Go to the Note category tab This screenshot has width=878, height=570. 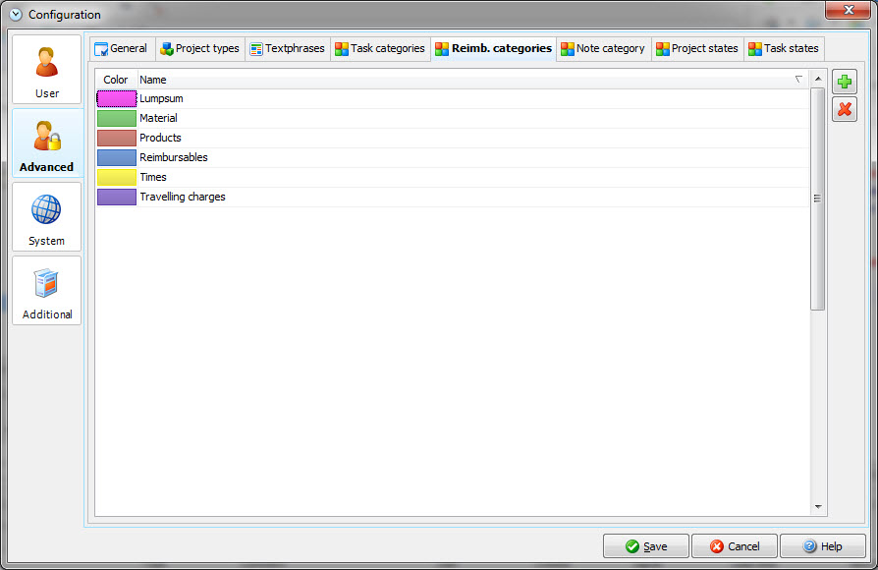(602, 48)
